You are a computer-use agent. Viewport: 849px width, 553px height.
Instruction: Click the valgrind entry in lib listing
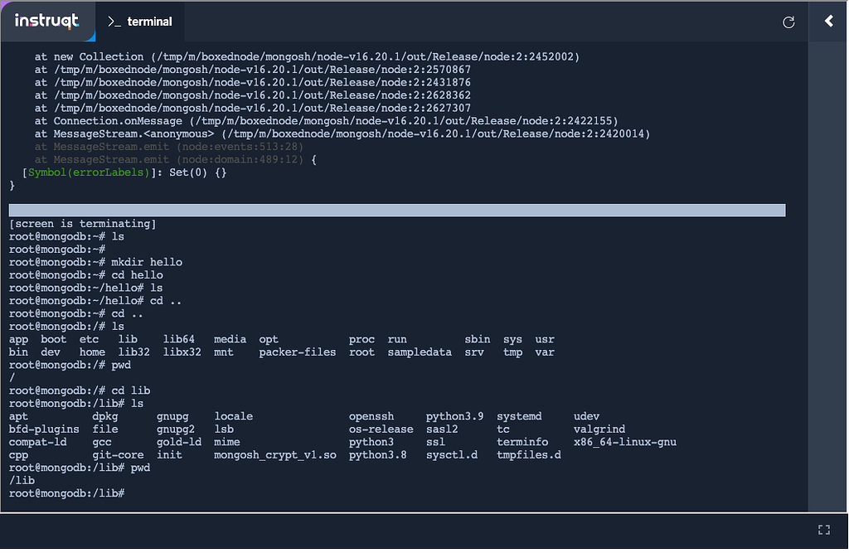[x=599, y=429]
